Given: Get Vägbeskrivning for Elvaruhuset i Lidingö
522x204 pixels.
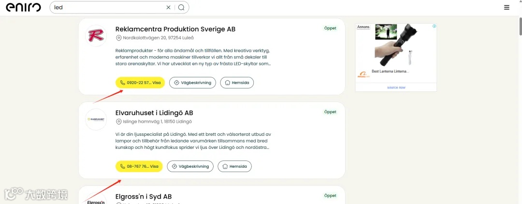Looking at the screenshot, I should [x=190, y=166].
